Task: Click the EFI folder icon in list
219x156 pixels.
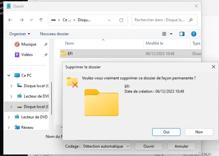Action: coord(64,53)
